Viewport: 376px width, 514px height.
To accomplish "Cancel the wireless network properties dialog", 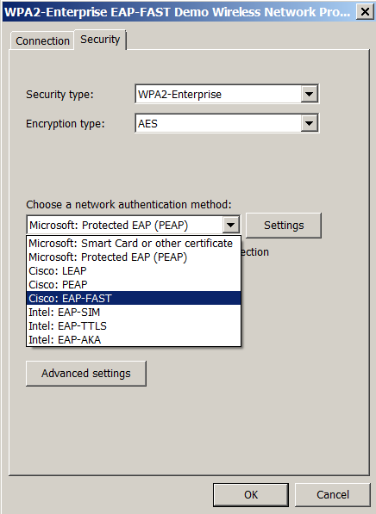I will point(333,495).
